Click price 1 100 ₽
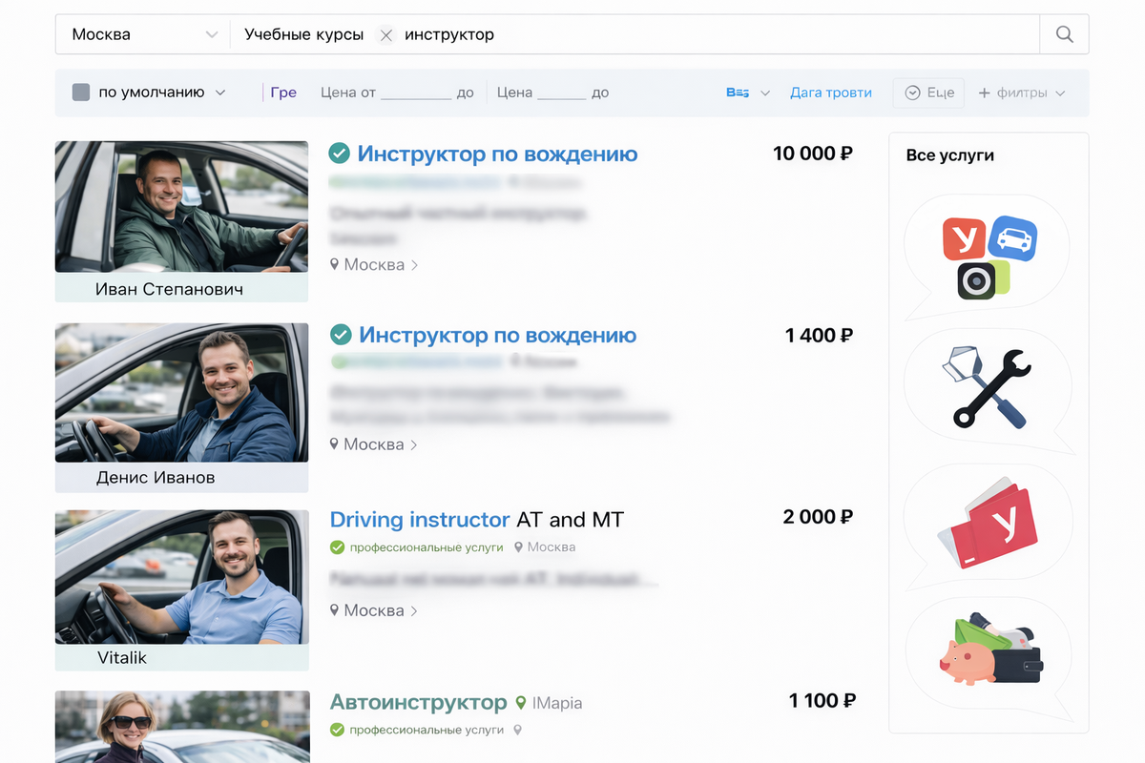The width and height of the screenshot is (1145, 763). pos(821,701)
